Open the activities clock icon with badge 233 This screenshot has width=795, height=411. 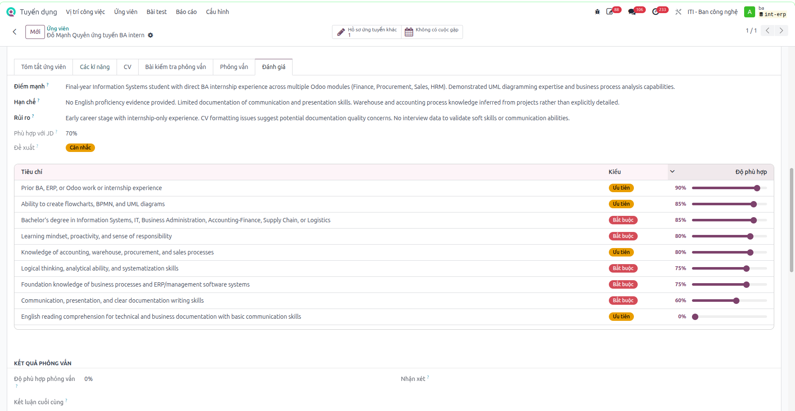[656, 12]
